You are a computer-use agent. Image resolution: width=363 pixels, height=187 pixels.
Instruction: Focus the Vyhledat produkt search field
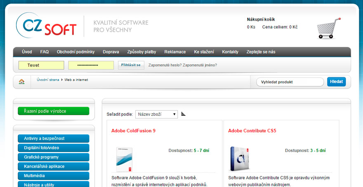(290, 82)
